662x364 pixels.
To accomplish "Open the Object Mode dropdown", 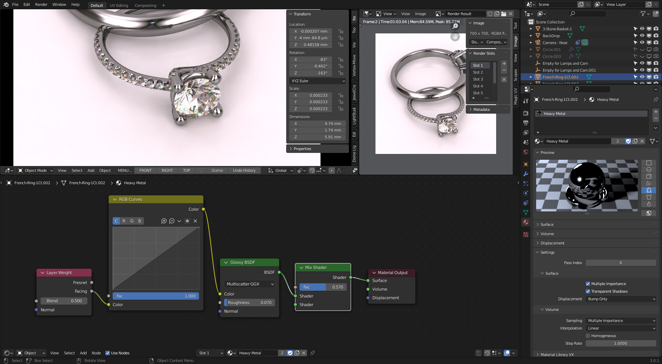I will [x=34, y=170].
